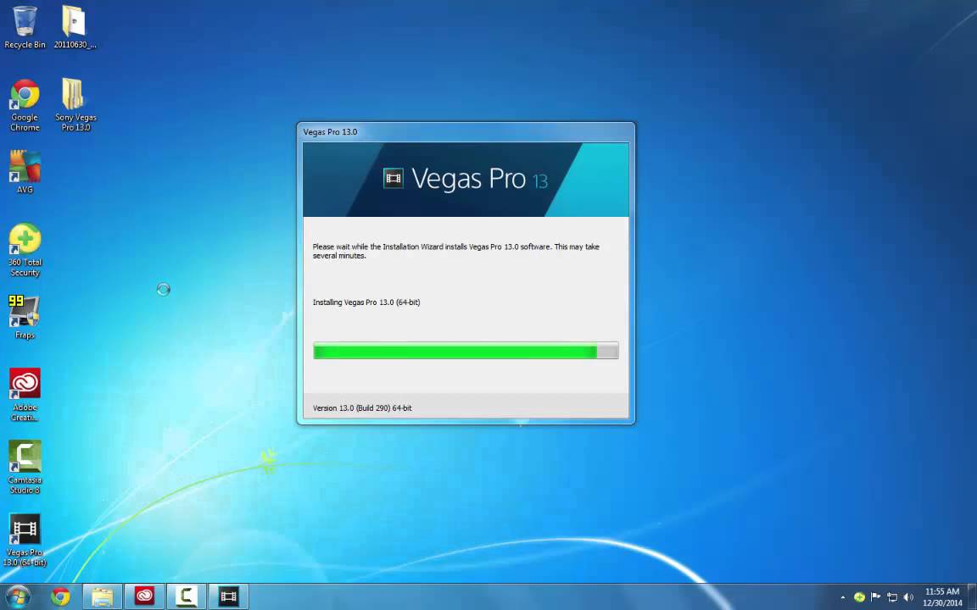The width and height of the screenshot is (977, 610).
Task: Open the clock showing 11:55 AM
Action: (942, 597)
